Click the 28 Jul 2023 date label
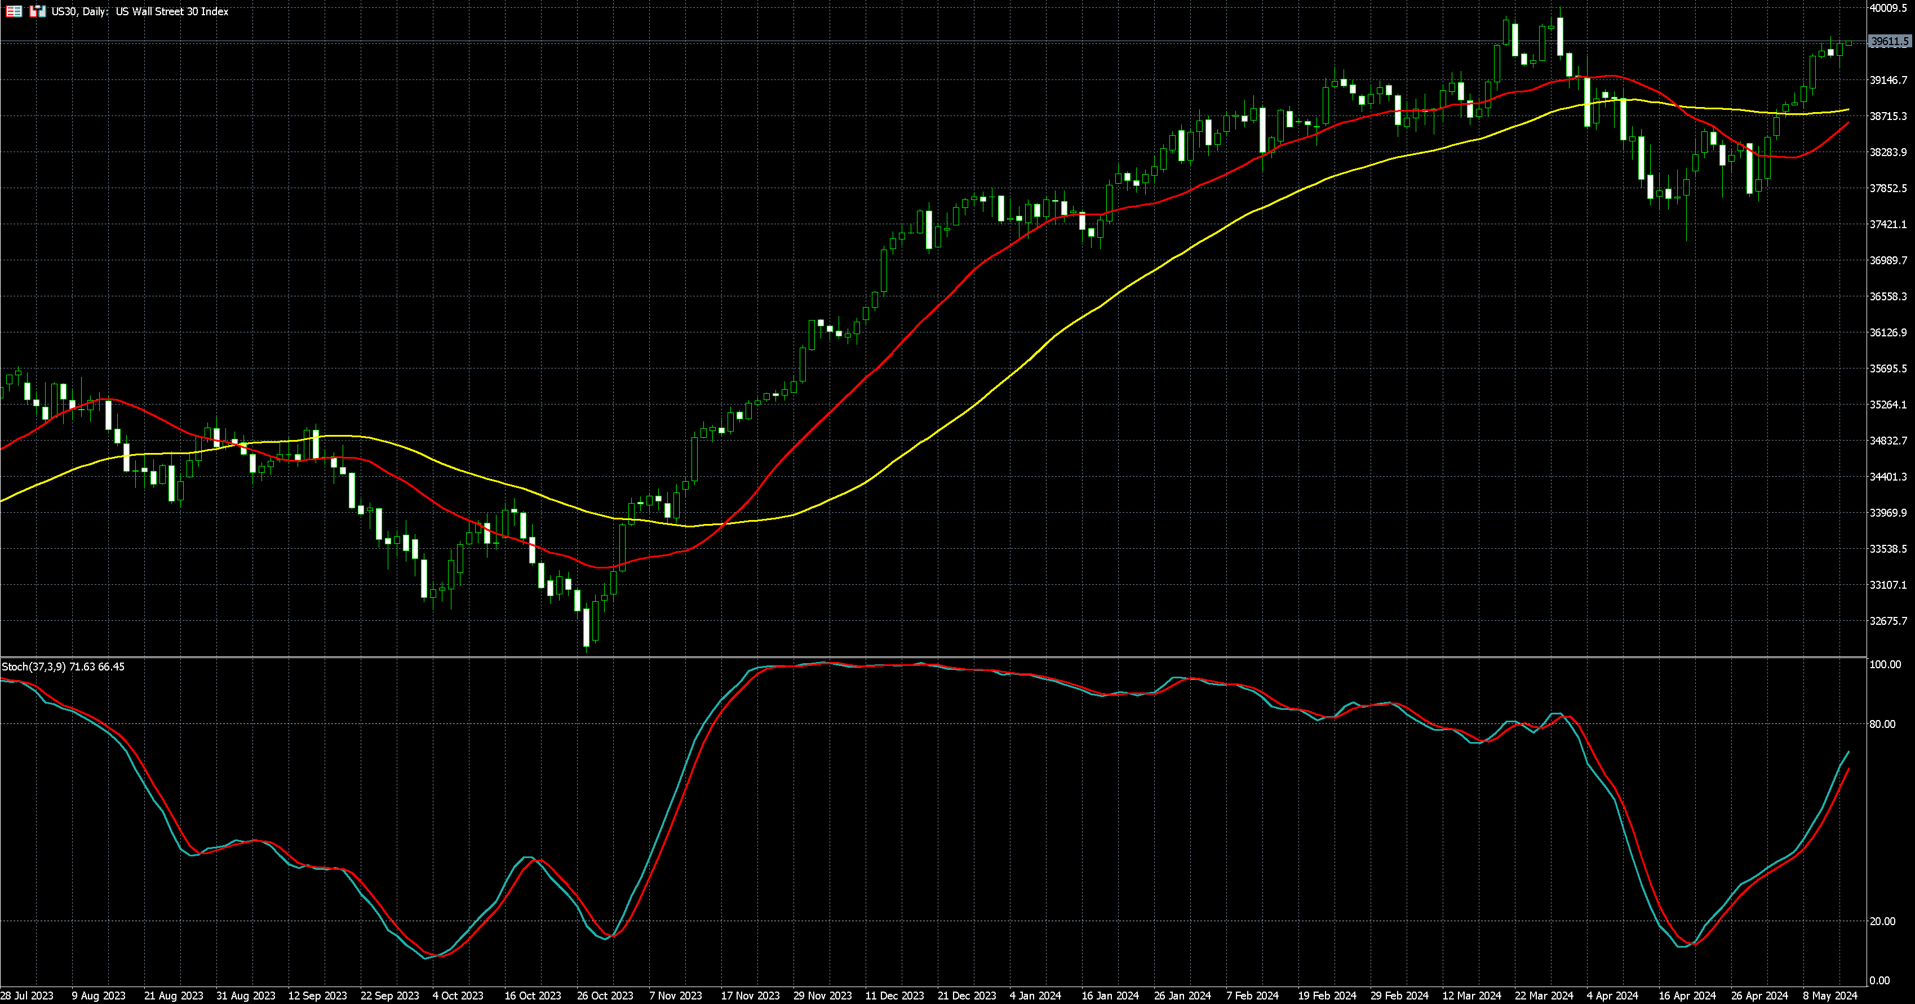 26,995
